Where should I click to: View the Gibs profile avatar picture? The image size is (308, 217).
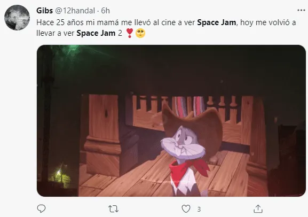pyautogui.click(x=17, y=18)
